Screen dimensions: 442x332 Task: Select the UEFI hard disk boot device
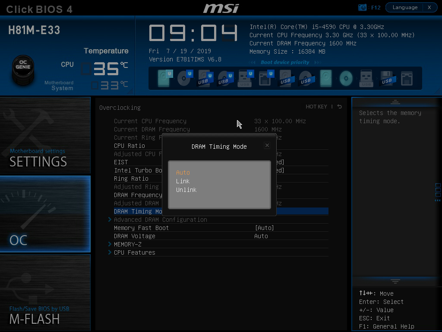tap(165, 78)
